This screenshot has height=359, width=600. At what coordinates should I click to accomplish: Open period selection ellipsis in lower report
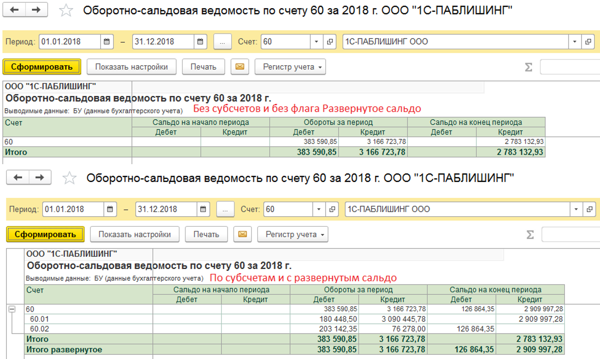(x=225, y=209)
